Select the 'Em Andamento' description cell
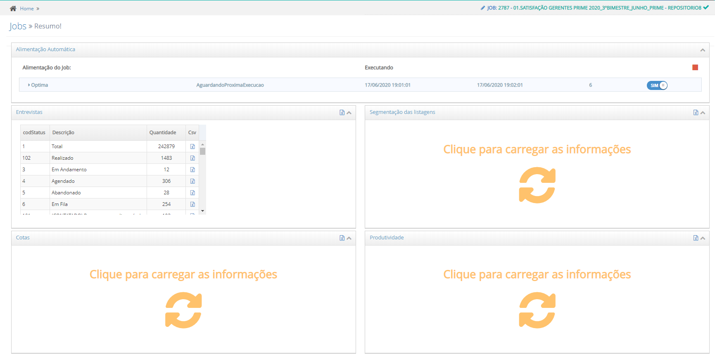 [x=98, y=170]
